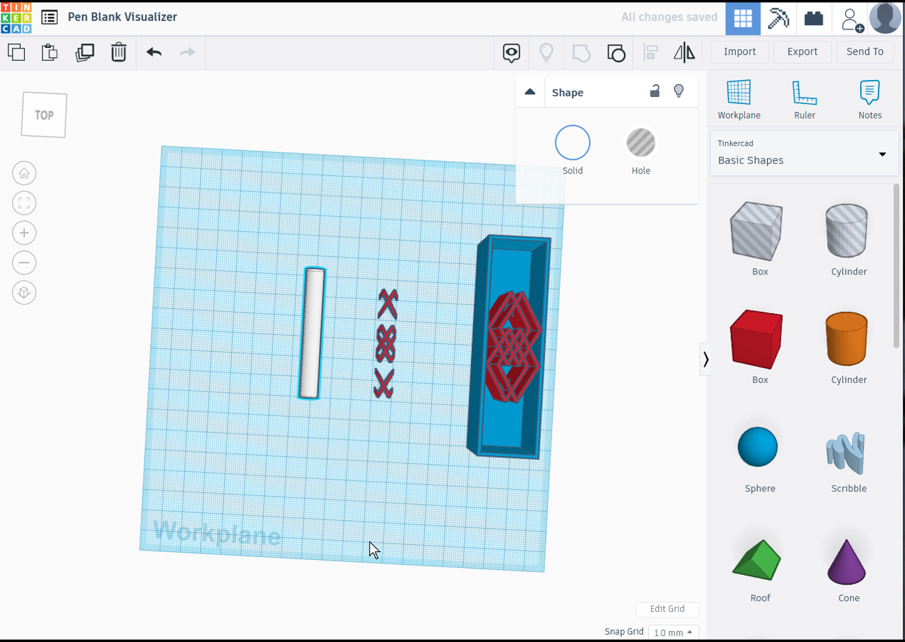Click the Ungroup shapes icon

click(x=616, y=53)
